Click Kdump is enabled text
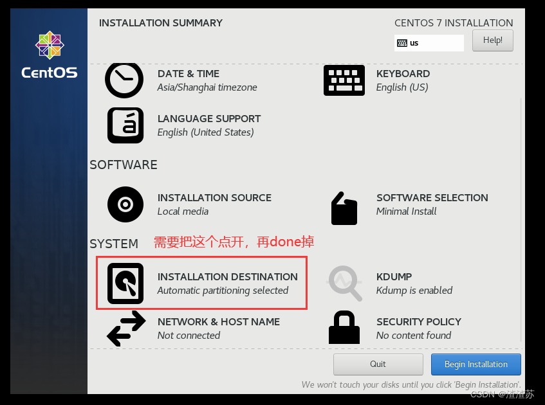 [414, 291]
